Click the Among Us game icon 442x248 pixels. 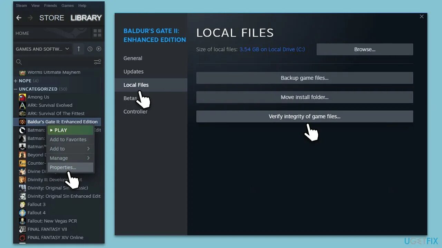click(22, 97)
